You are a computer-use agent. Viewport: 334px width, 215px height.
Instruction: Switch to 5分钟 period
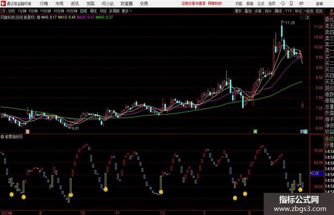click(x=33, y=11)
